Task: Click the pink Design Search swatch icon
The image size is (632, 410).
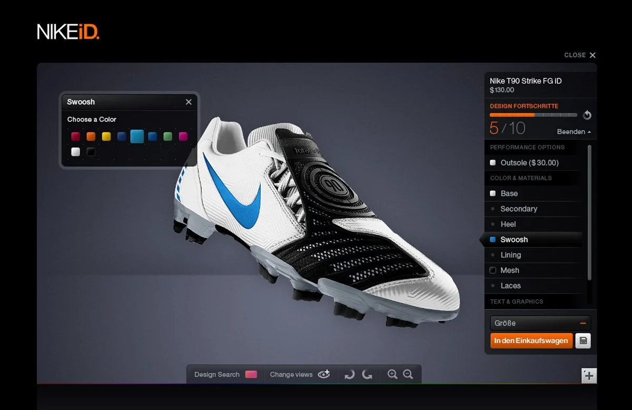Action: (x=251, y=374)
